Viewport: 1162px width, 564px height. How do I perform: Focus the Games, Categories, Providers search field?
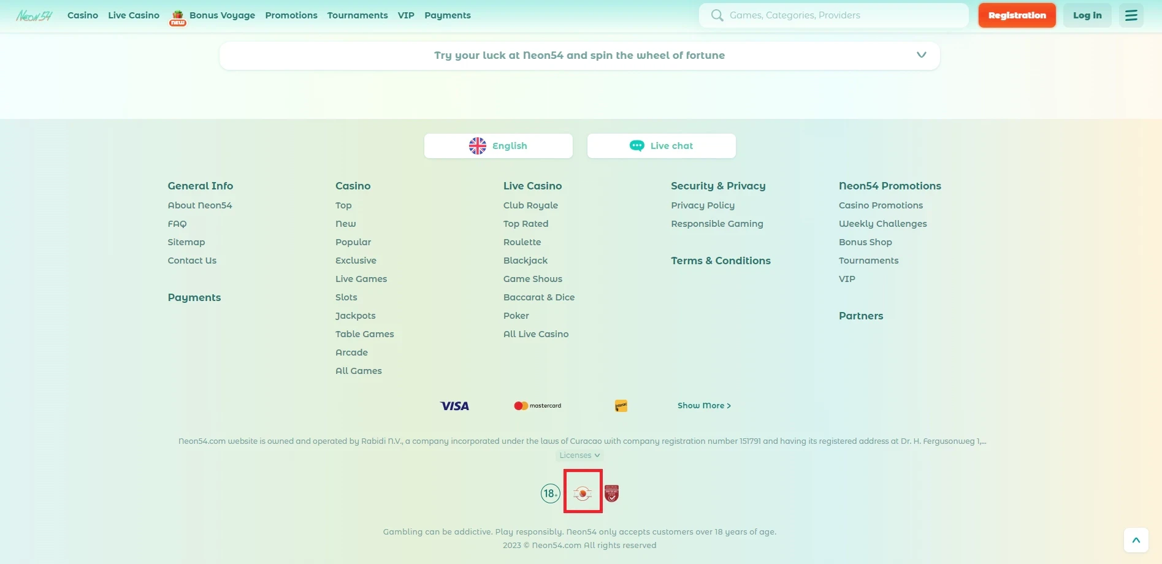[x=834, y=15]
